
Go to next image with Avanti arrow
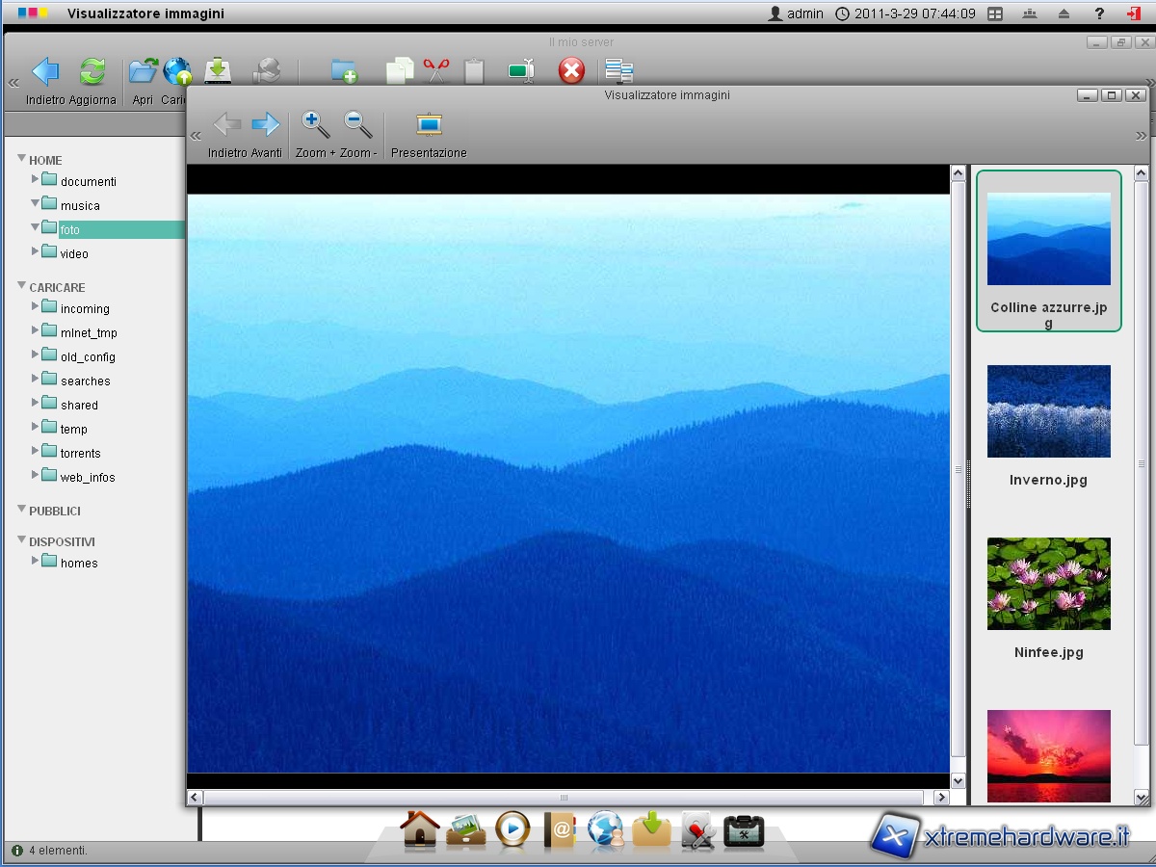265,125
